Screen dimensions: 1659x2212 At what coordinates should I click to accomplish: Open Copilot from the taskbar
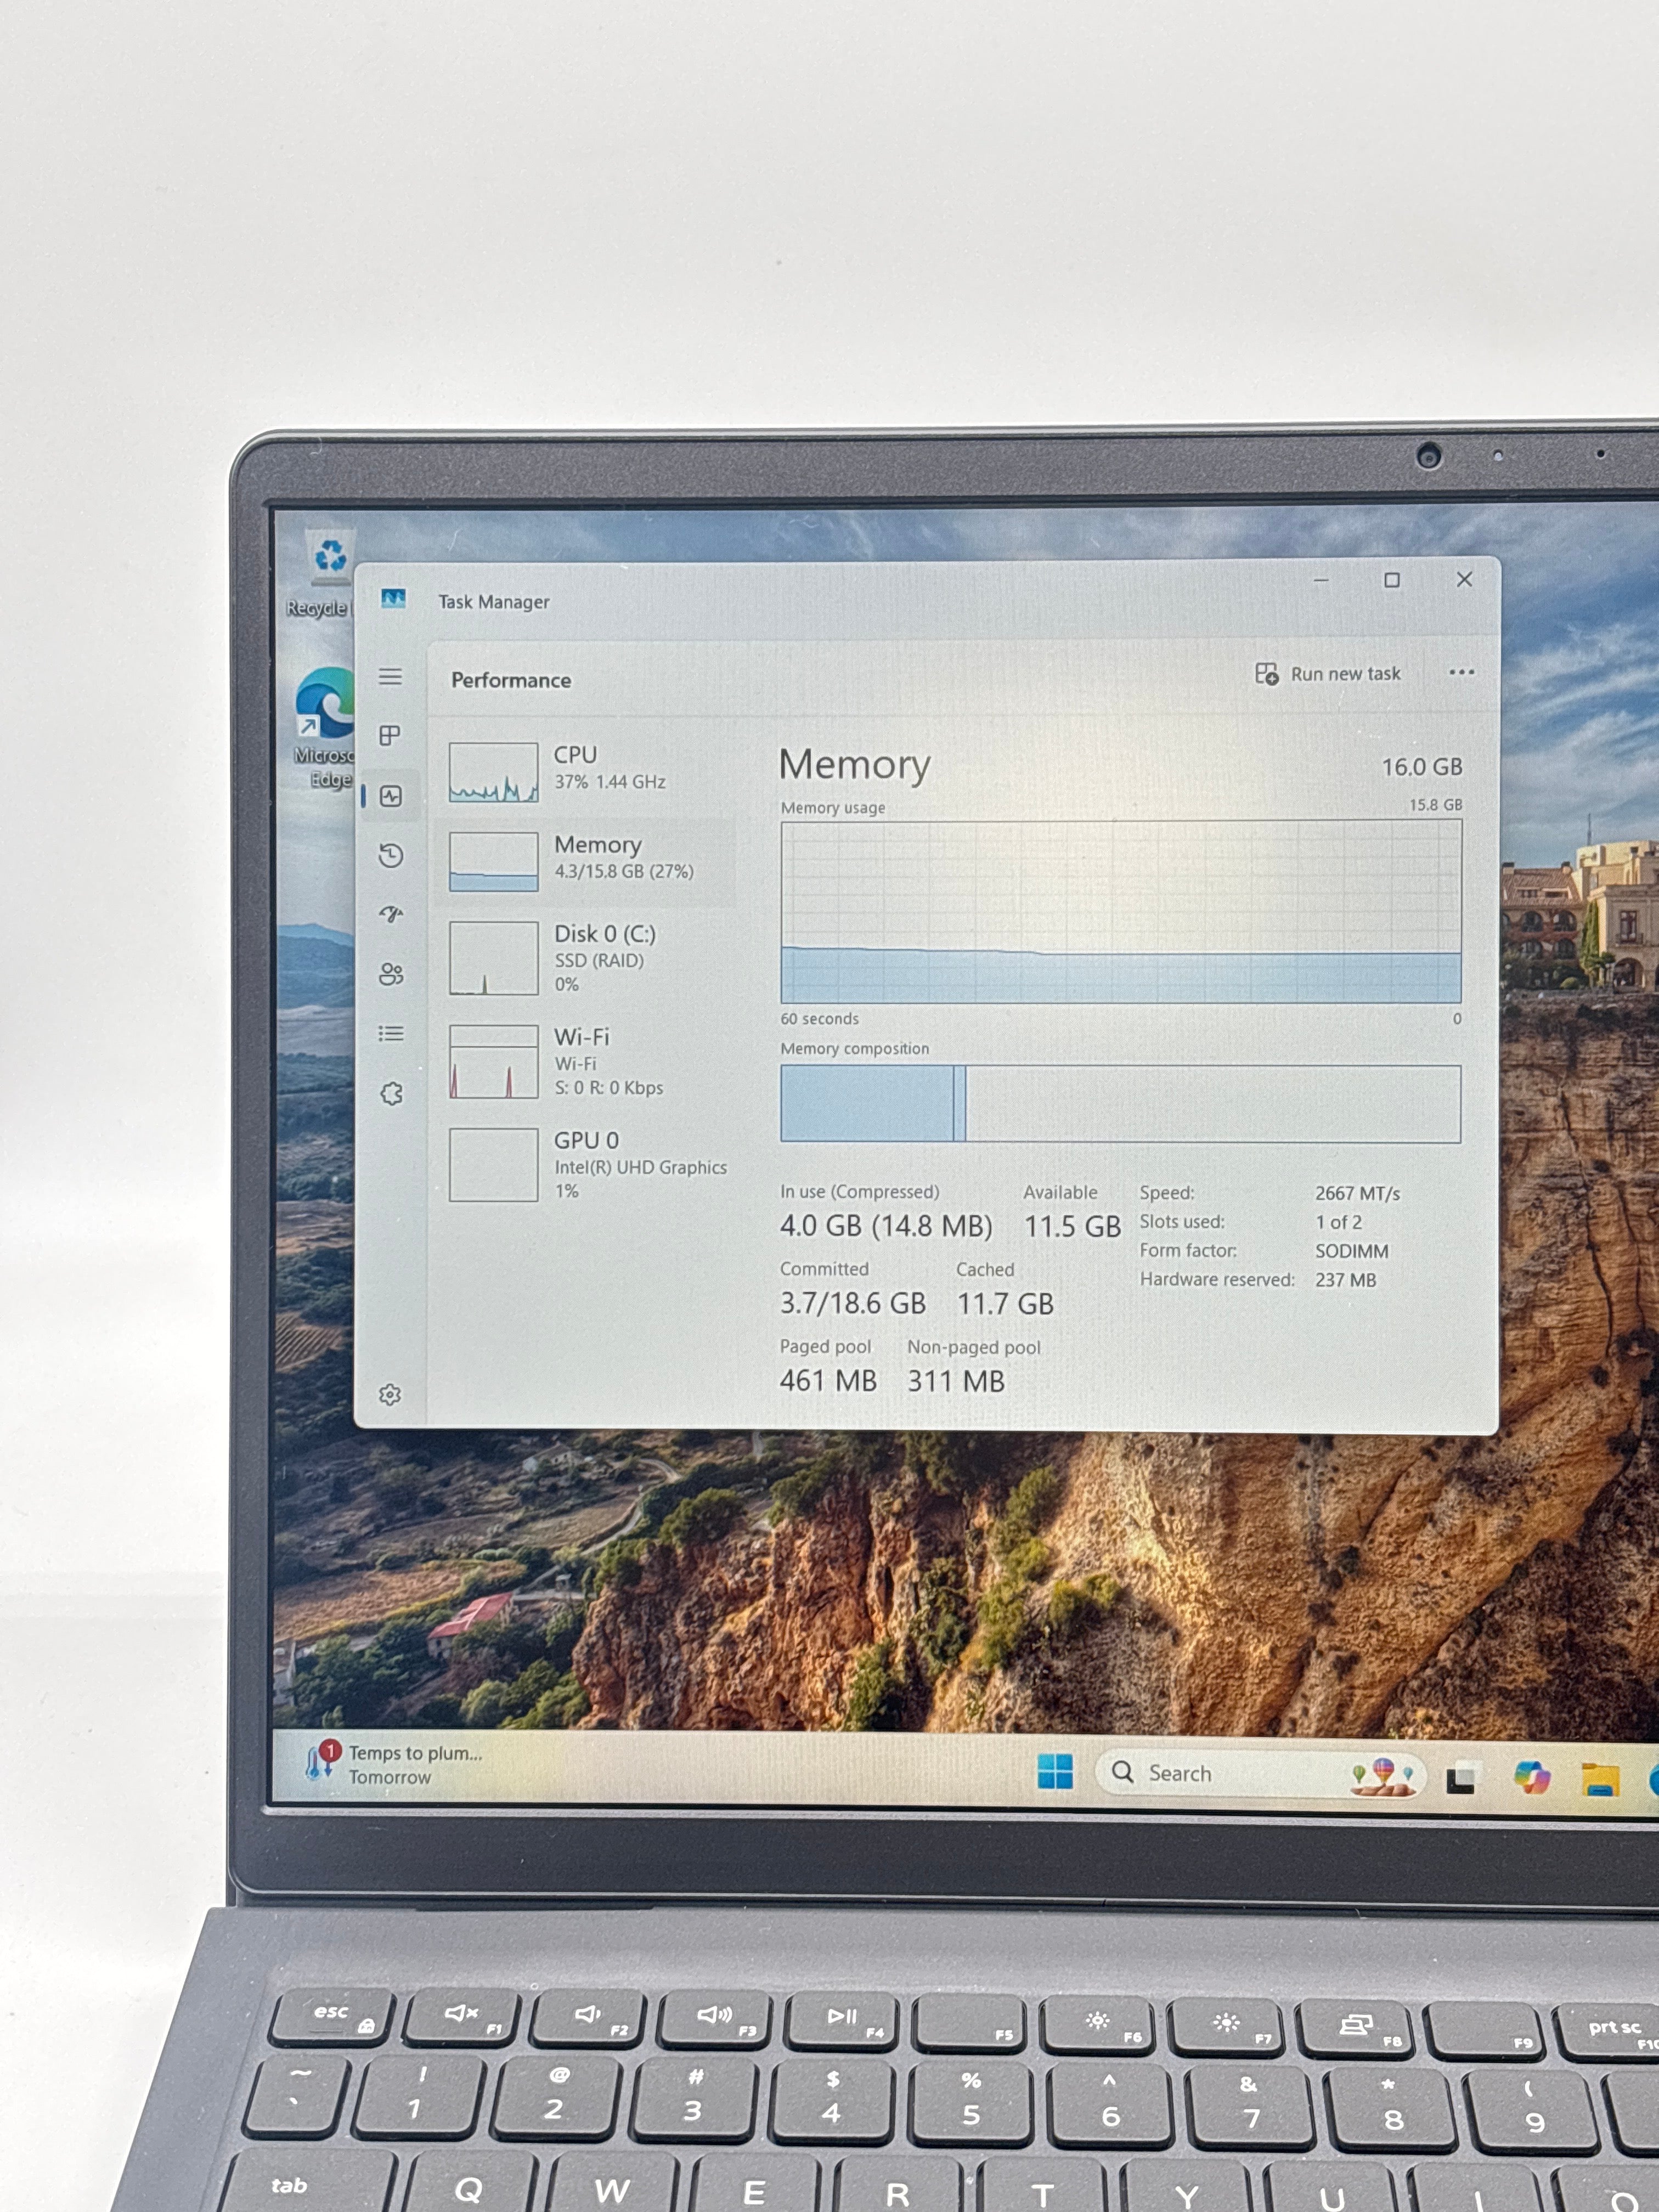[1531, 1777]
